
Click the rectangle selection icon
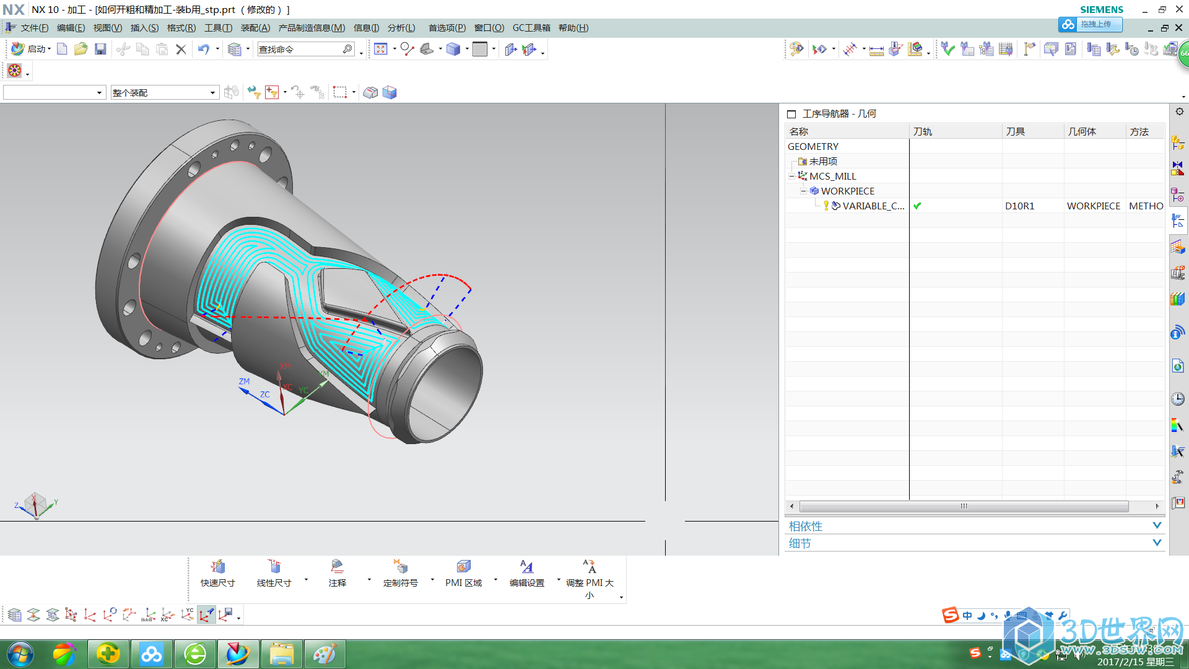pyautogui.click(x=340, y=93)
